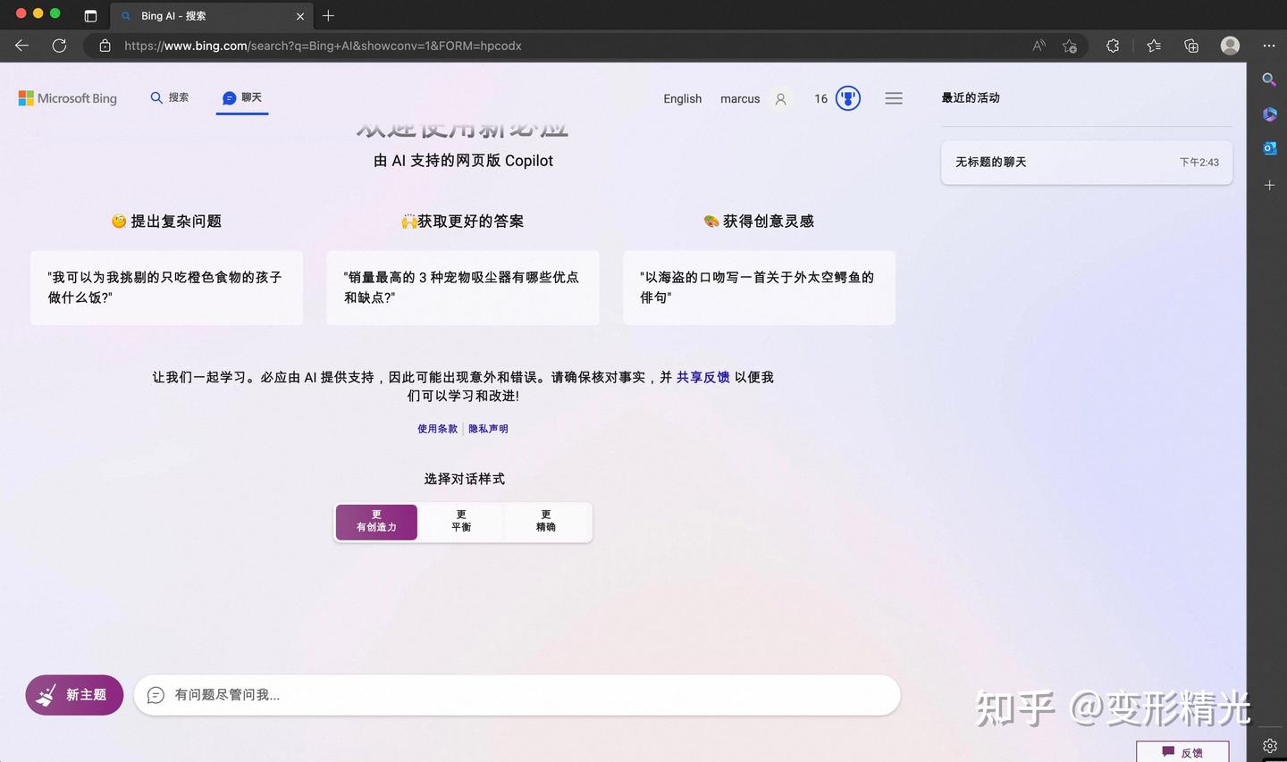Click the 最近的活动 heading
The width and height of the screenshot is (1287, 762).
[971, 97]
